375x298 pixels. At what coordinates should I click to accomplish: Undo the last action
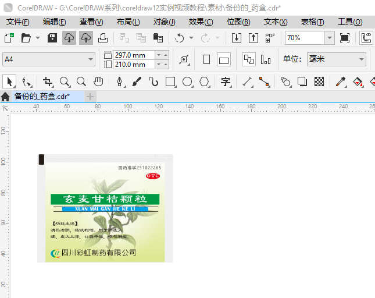[x=180, y=38]
